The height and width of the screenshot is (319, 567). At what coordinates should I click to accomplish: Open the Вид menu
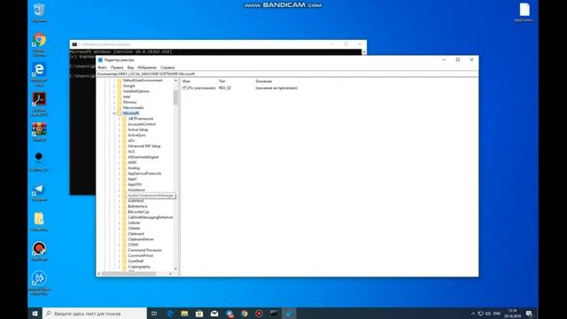coord(130,67)
